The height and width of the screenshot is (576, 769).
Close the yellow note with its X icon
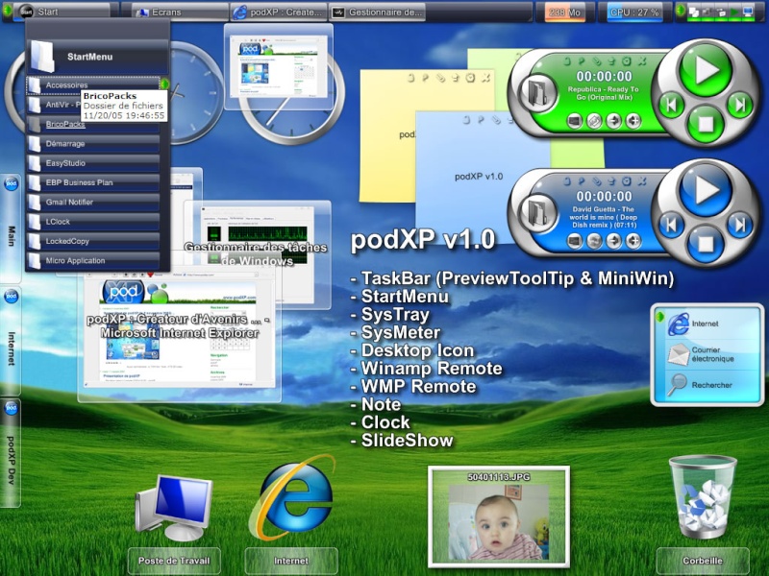485,78
